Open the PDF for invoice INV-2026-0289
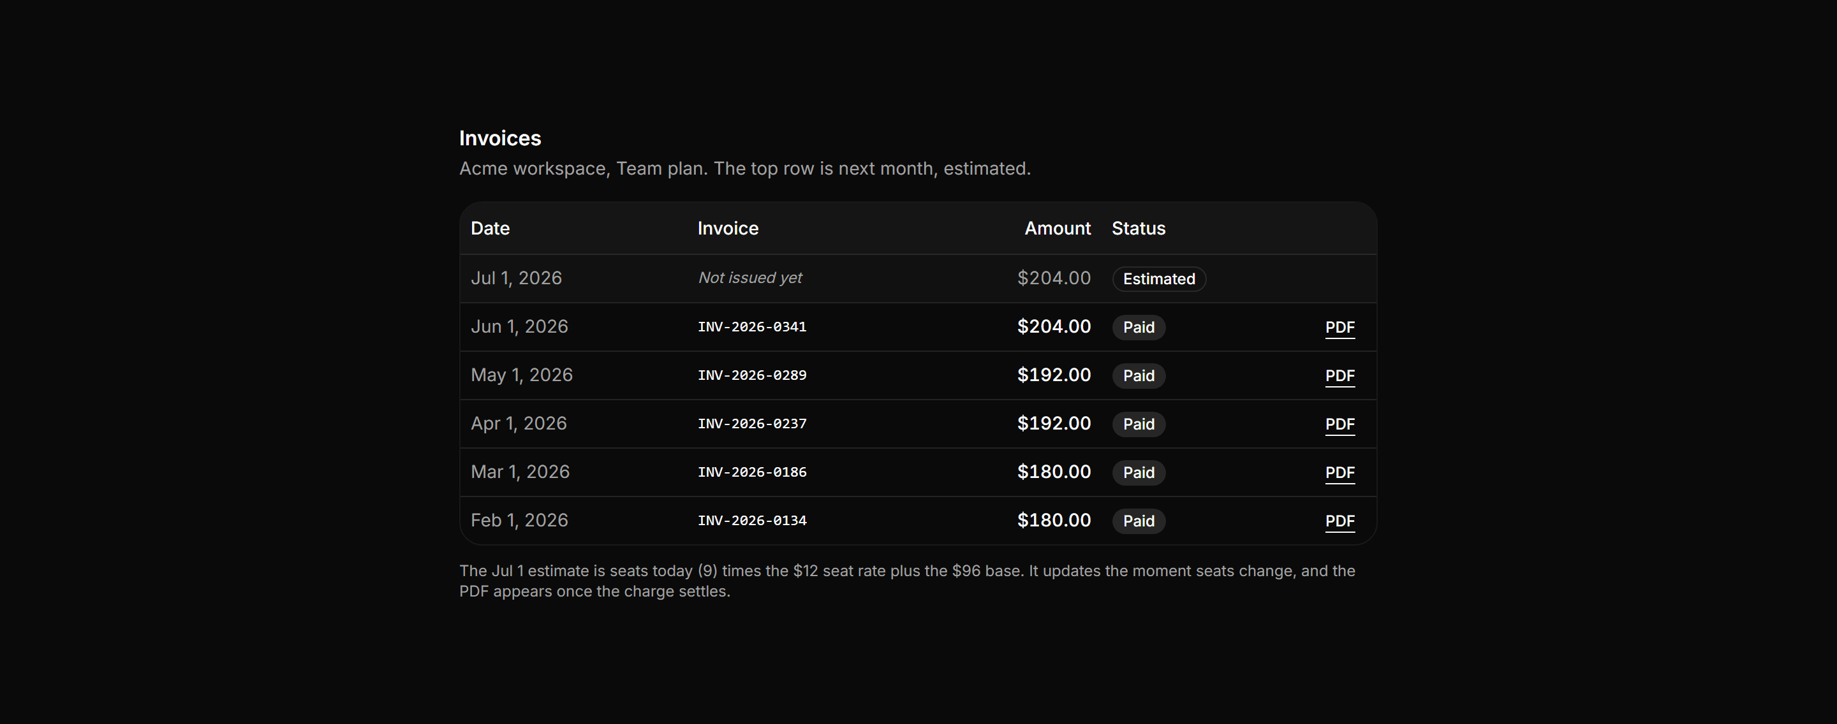This screenshot has height=724, width=1837. pyautogui.click(x=1340, y=375)
